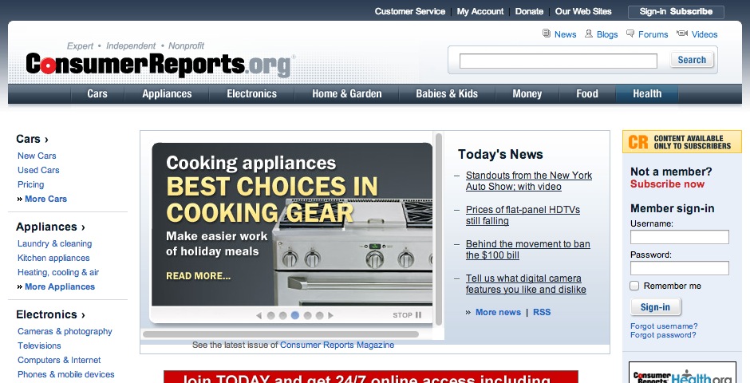Read $100 bill ban article
Image resolution: width=750 pixels, height=383 pixels.
click(x=528, y=250)
